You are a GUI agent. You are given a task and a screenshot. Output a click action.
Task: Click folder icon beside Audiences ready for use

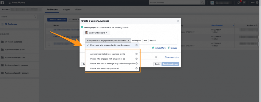tap(2, 57)
